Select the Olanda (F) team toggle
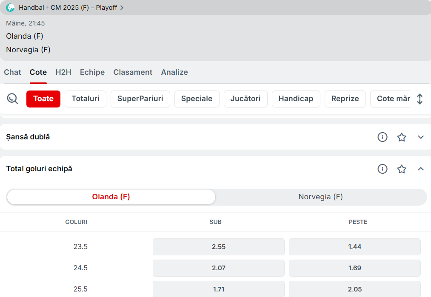 [x=111, y=197]
